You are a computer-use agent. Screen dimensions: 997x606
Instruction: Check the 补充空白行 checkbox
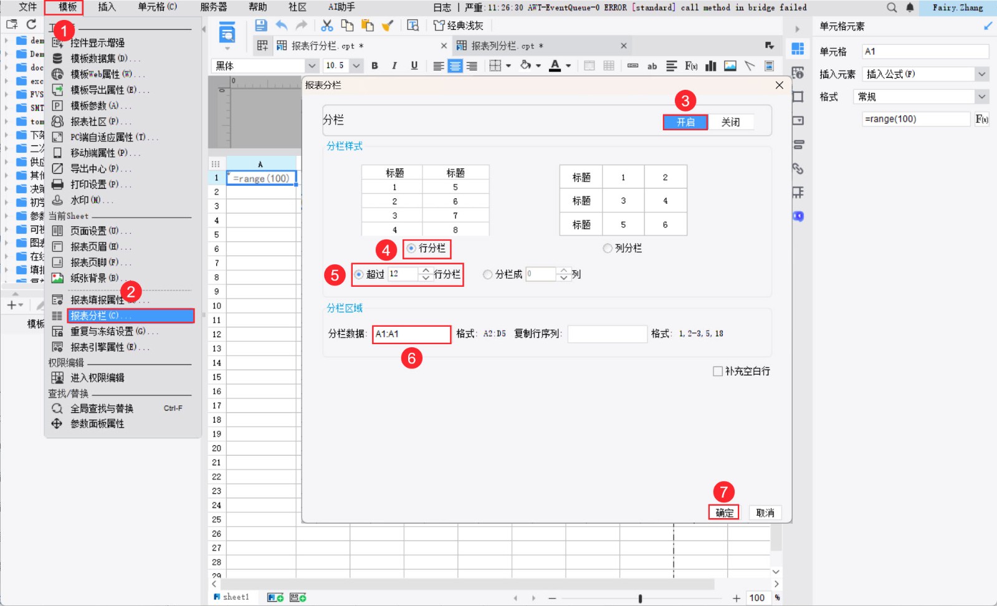tap(718, 371)
